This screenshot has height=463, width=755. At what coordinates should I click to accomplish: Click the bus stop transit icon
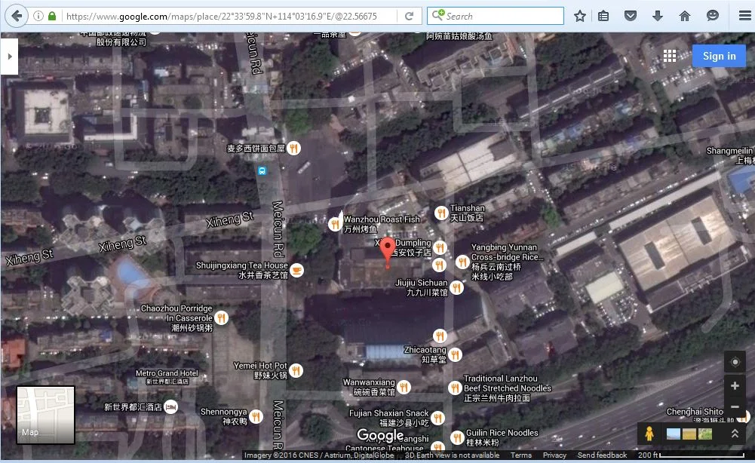click(262, 170)
